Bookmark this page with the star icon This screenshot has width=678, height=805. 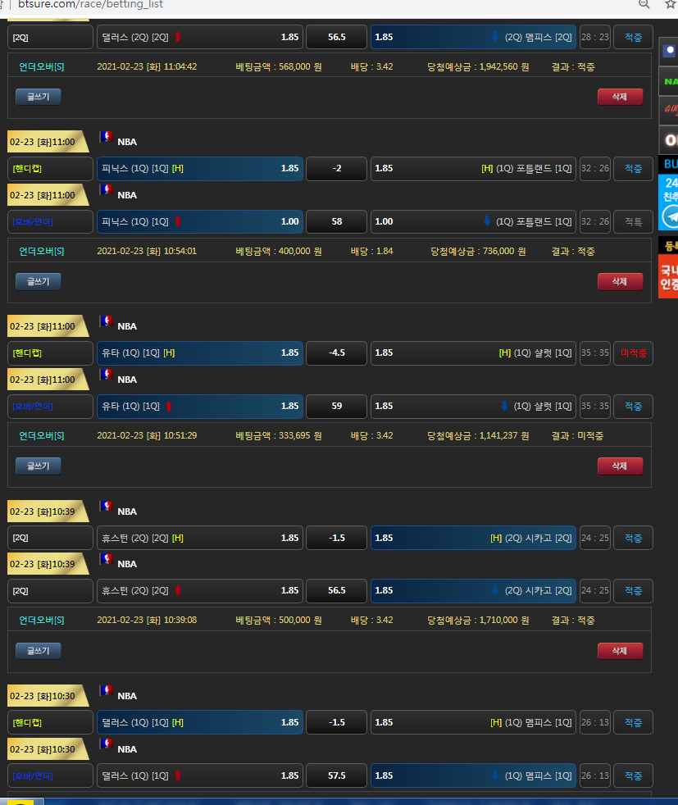point(670,4)
